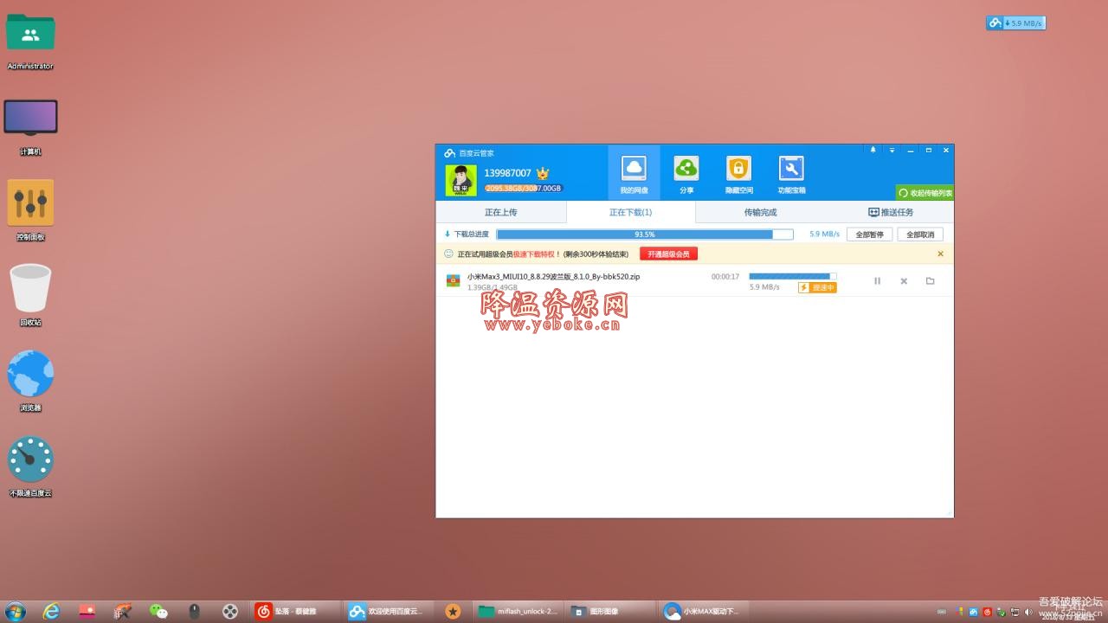
Task: Open the 推送任务 push tasks tab
Action: [x=890, y=212]
